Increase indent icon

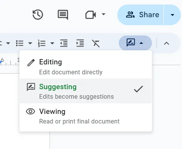[x=80, y=43]
